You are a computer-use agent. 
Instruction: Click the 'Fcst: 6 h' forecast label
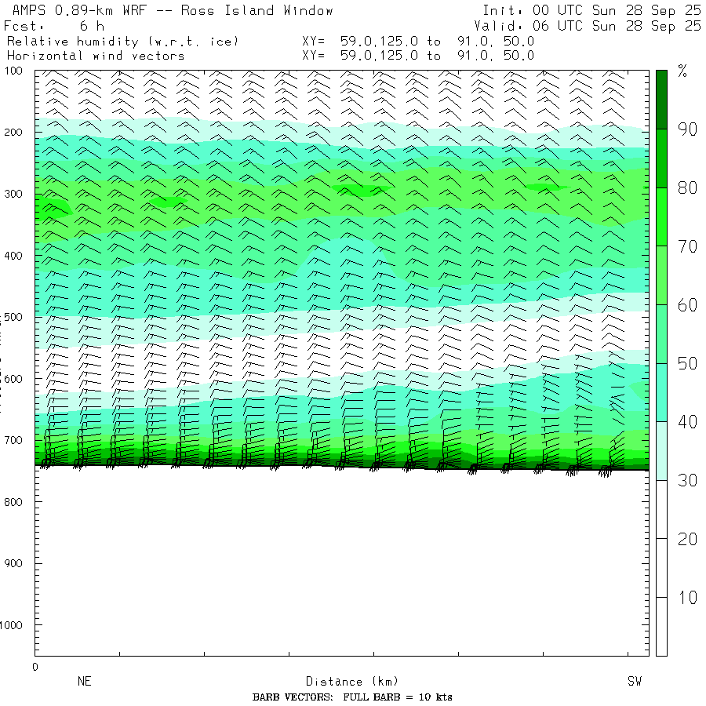pyautogui.click(x=54, y=26)
